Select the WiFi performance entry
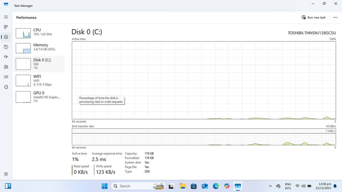The width and height of the screenshot is (342, 192). (39, 80)
